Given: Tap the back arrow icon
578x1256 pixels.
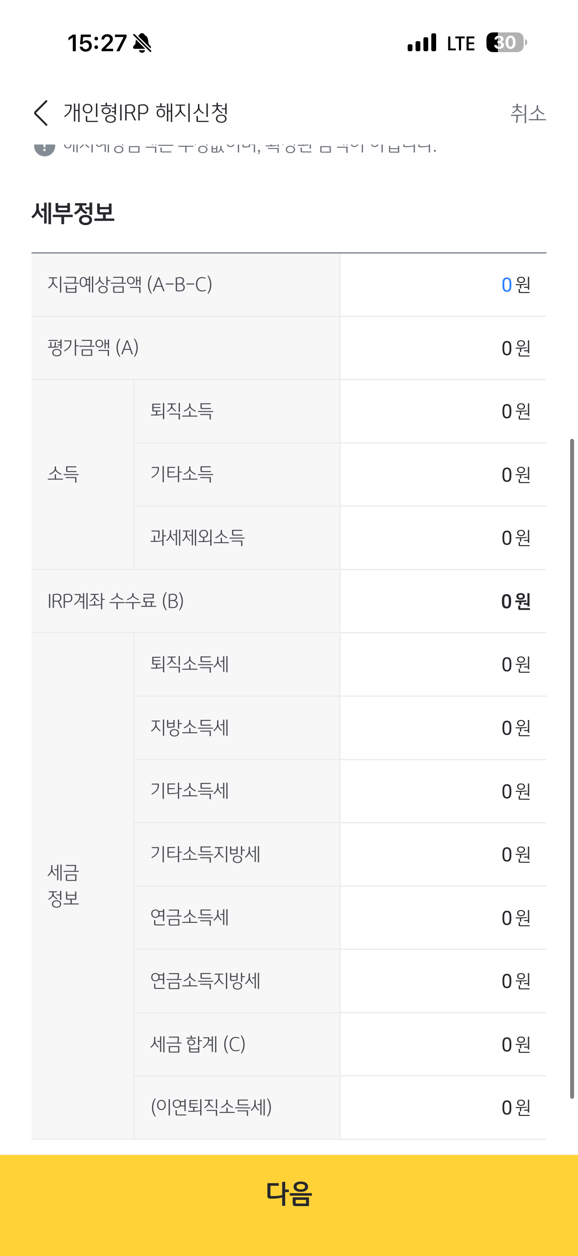Looking at the screenshot, I should pos(41,113).
